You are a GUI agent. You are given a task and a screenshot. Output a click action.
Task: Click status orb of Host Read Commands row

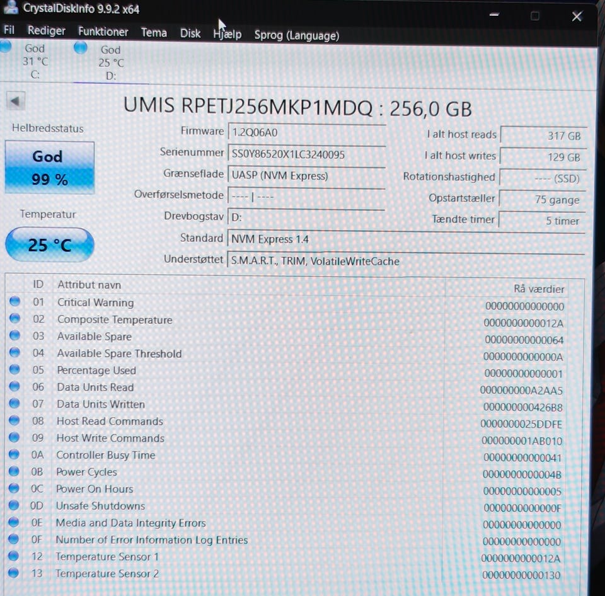click(x=14, y=420)
